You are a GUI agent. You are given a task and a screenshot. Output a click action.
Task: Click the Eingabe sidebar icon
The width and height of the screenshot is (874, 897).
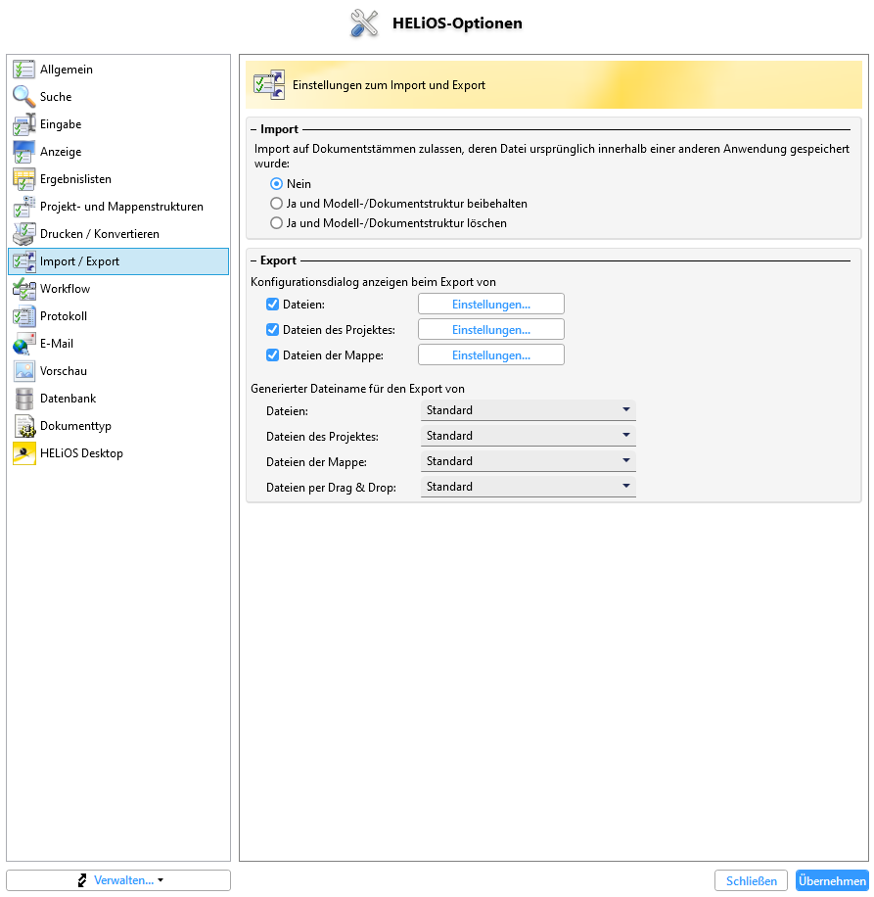point(24,124)
